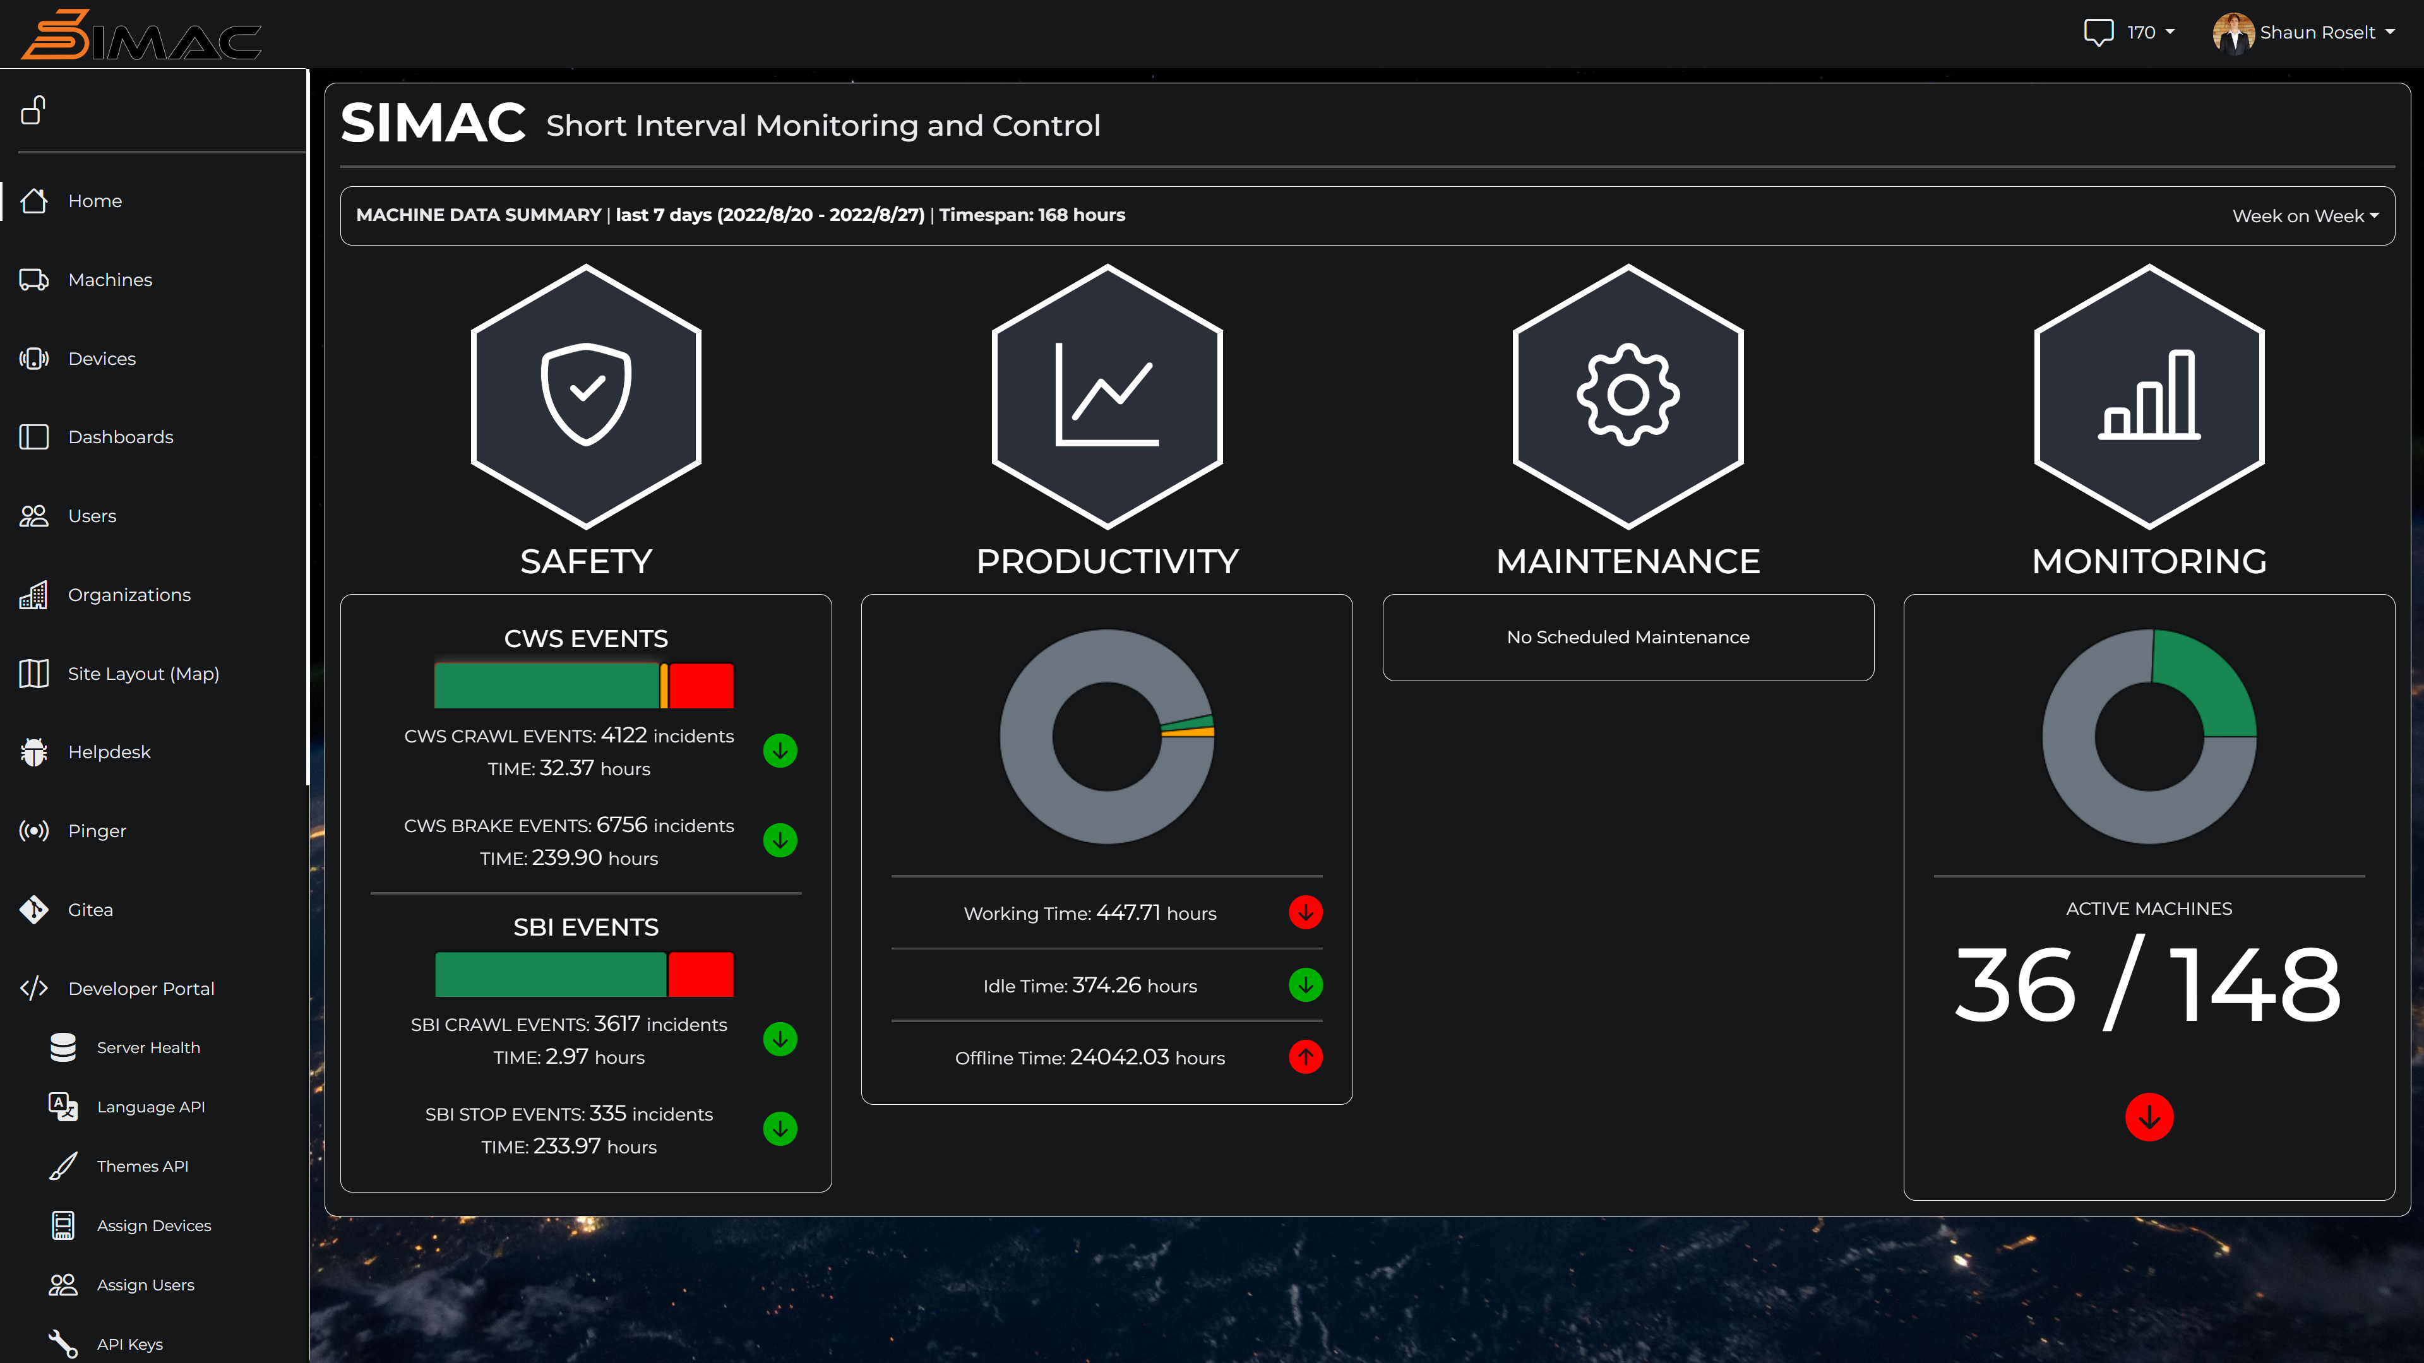
Task: Expand the 170 notifications dropdown
Action: [2151, 32]
